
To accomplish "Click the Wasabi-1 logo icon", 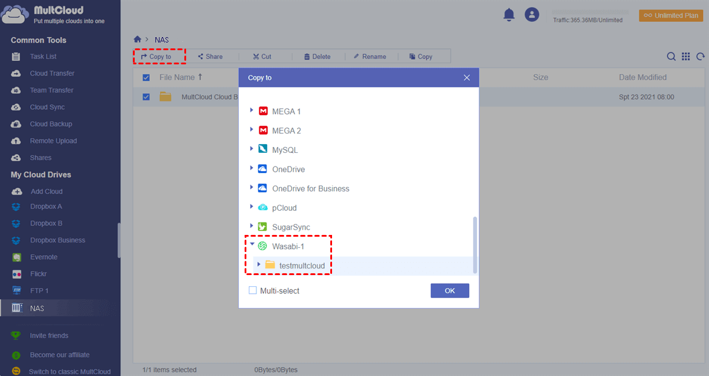I will pos(263,246).
